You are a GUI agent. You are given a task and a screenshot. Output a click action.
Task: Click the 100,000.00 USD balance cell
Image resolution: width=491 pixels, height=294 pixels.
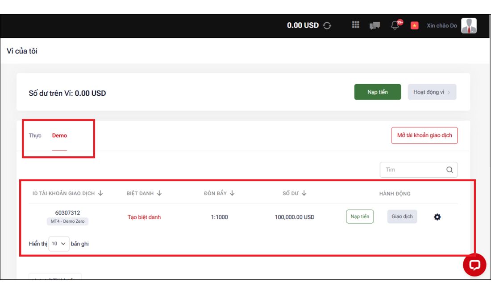294,217
